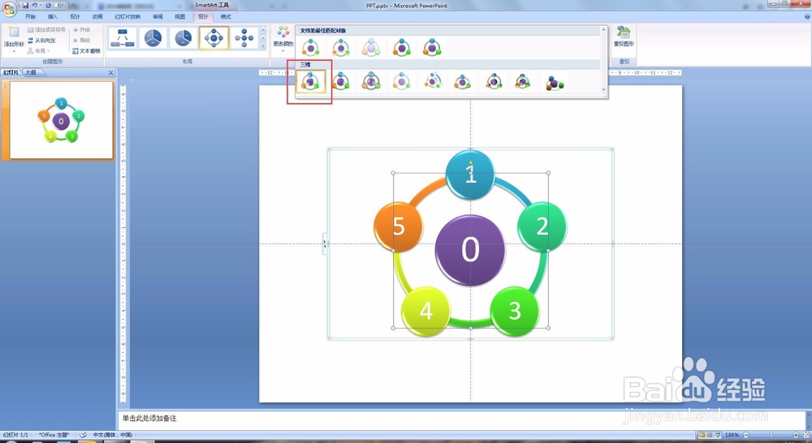Open the 开始 ribbon tab

coord(31,16)
